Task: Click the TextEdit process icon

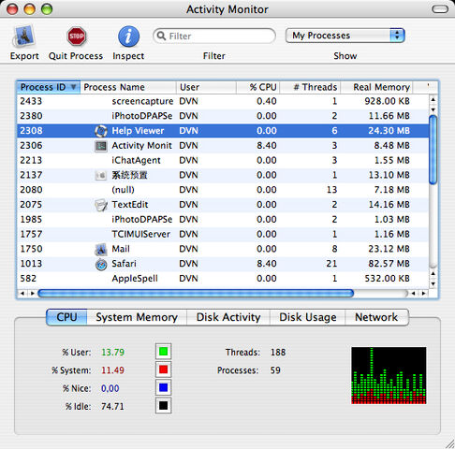Action: [101, 205]
